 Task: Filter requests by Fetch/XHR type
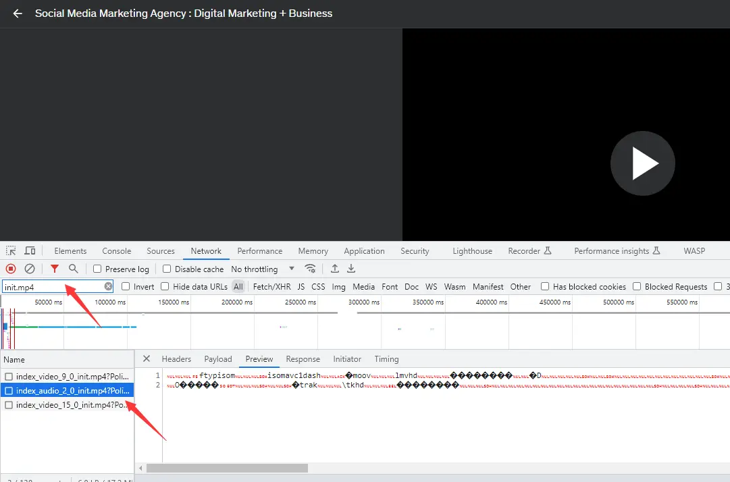coord(271,286)
